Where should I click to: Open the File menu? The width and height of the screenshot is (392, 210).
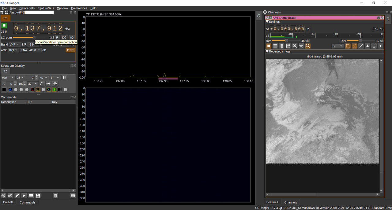(x=5, y=8)
